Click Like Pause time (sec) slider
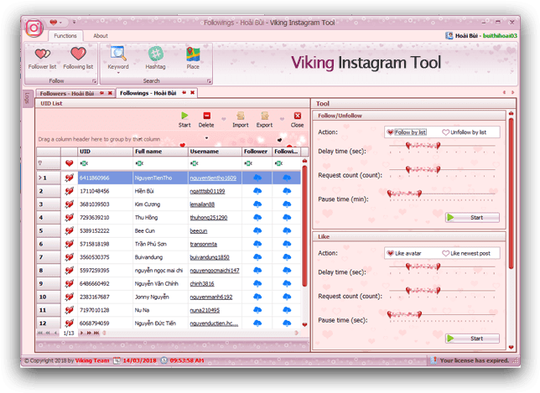Screen dimensions: 540x393 tap(442, 315)
